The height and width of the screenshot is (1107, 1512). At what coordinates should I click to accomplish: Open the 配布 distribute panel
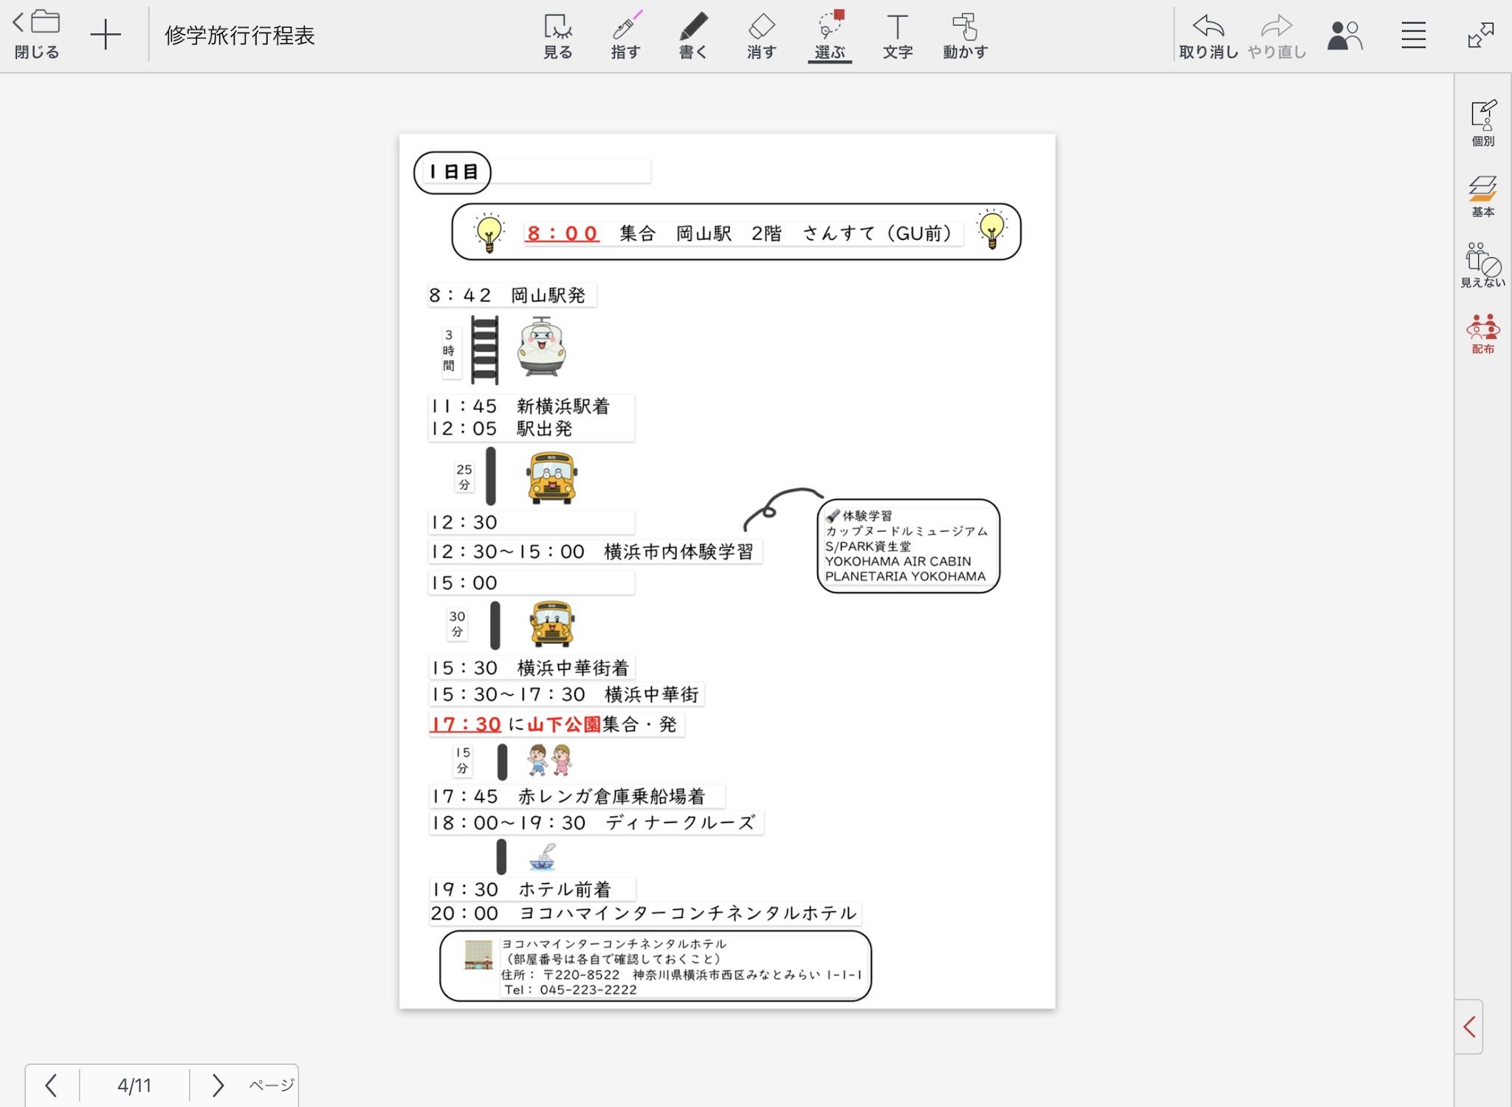[1482, 334]
